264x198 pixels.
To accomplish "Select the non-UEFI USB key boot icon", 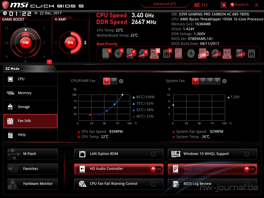I will pos(227,53).
